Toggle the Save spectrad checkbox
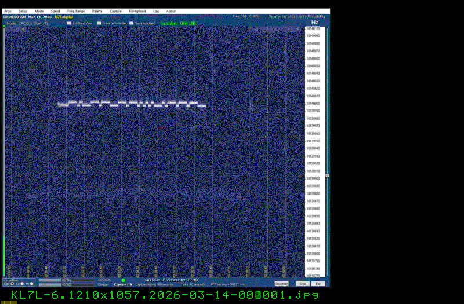Image resolution: width=464 pixels, height=304 pixels. pos(132,23)
